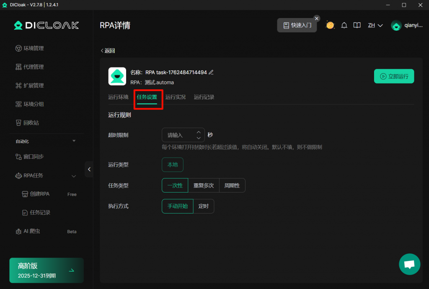
Task: Choose 定时 scheduled execution mode
Action: point(204,206)
